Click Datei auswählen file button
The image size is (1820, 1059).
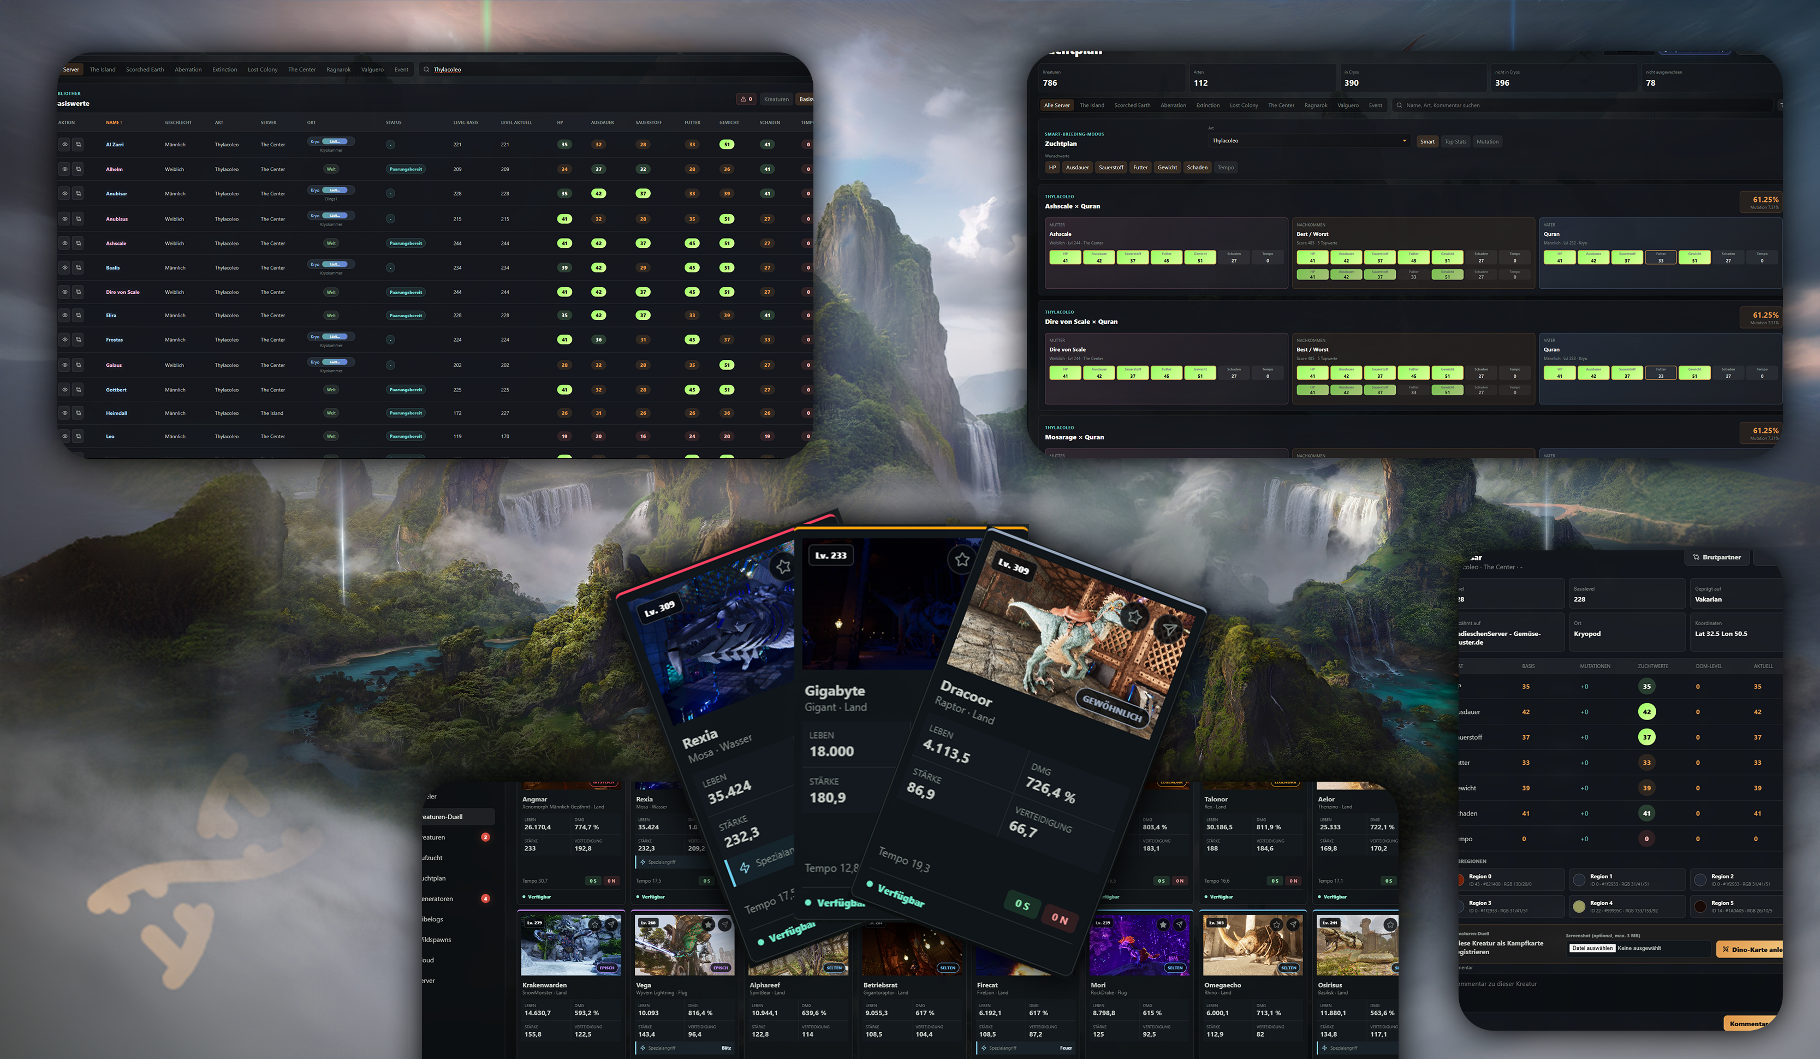pos(1592,948)
